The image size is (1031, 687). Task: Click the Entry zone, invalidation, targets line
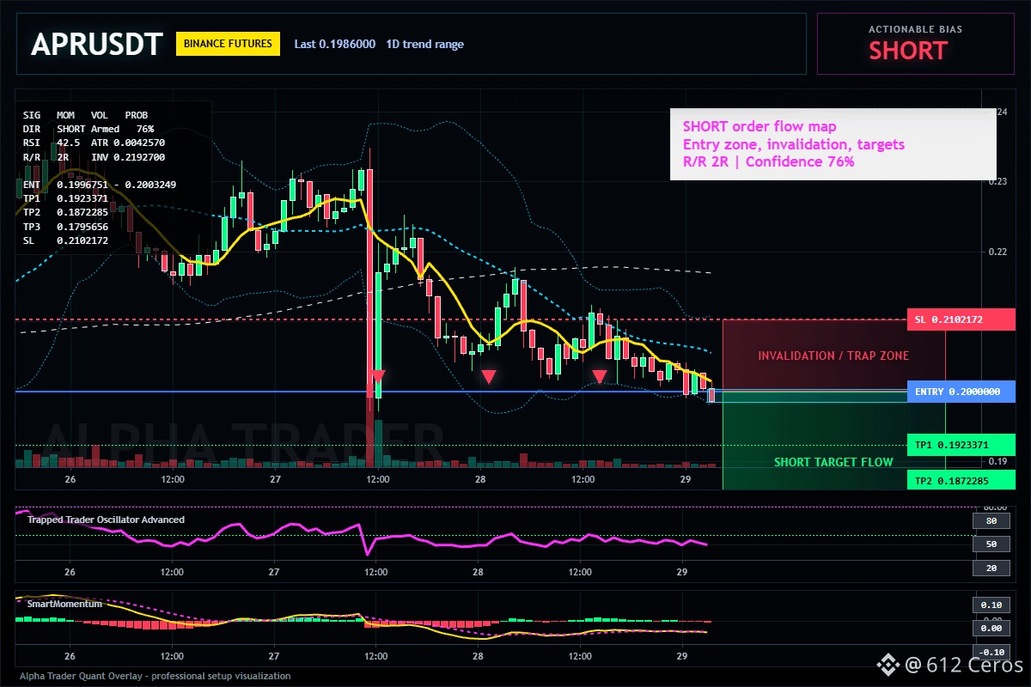click(794, 144)
